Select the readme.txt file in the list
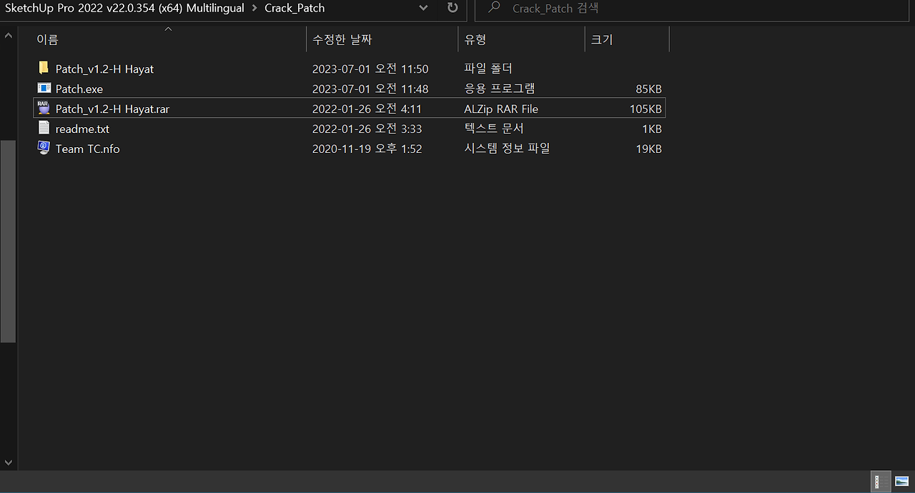The image size is (915, 493). [81, 129]
